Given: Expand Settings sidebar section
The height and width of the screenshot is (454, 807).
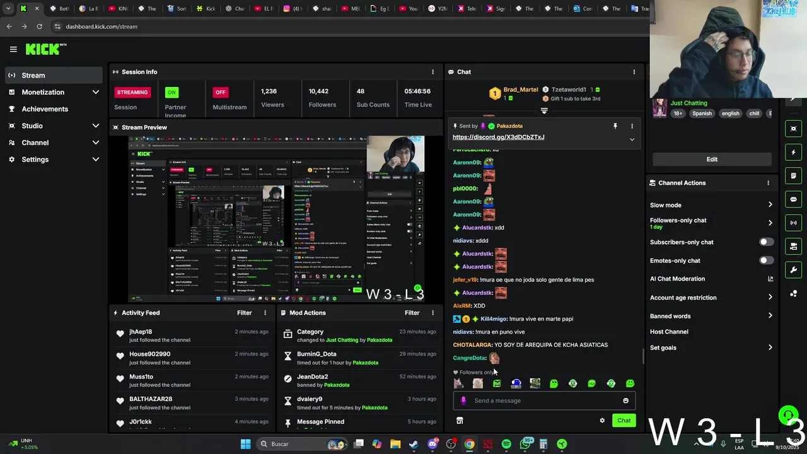Looking at the screenshot, I should pyautogui.click(x=95, y=160).
